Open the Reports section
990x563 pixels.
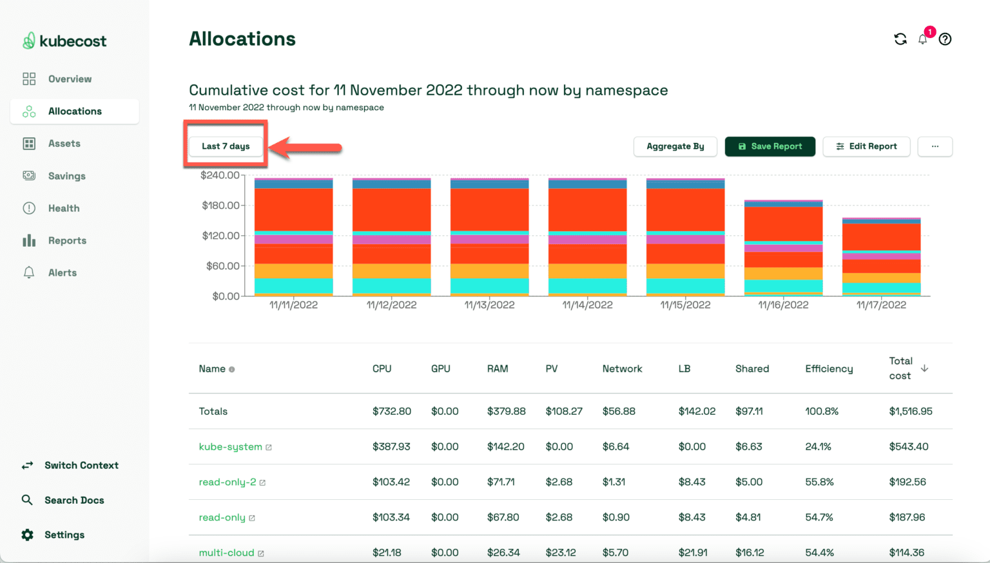tap(68, 240)
